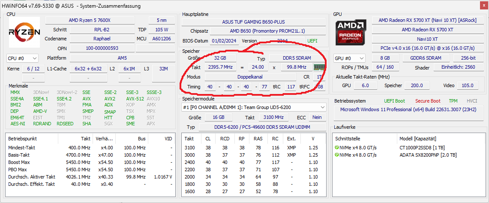This screenshot has height=203, width=489.
Task: Click the 16 GB module size value
Action: tap(219, 117)
